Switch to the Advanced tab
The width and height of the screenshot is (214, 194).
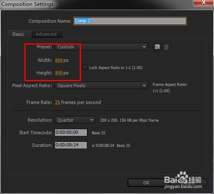(x=47, y=34)
